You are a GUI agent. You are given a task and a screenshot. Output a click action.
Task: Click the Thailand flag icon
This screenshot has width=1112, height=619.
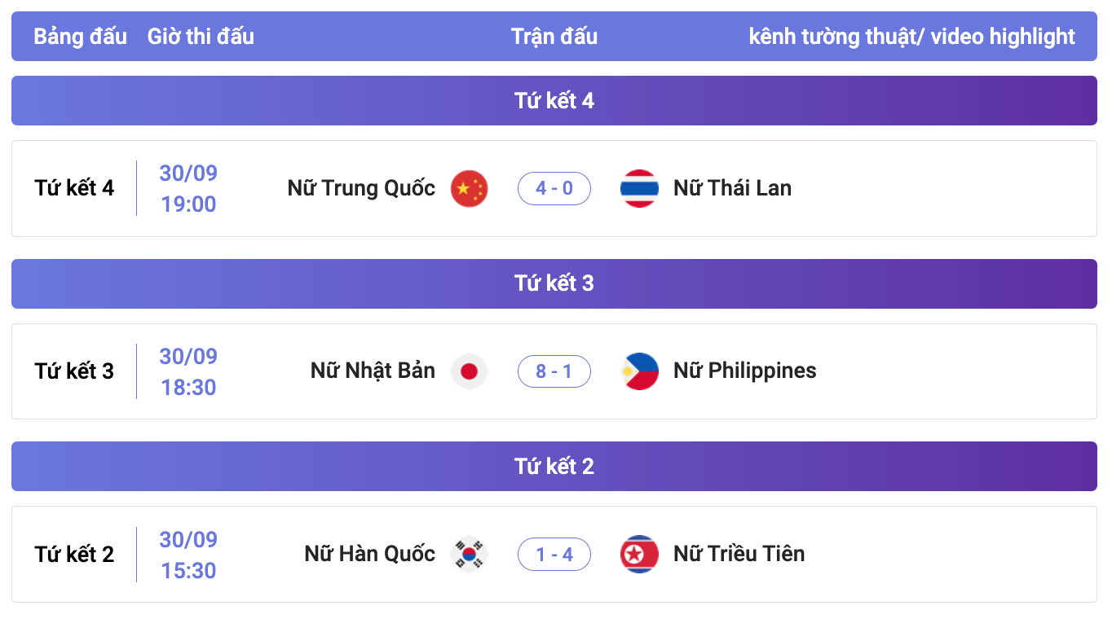[639, 189]
